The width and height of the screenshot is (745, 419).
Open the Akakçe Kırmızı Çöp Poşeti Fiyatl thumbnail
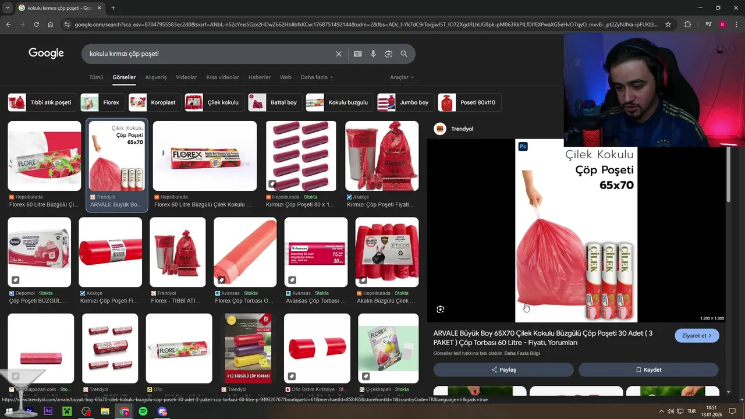coord(382,156)
